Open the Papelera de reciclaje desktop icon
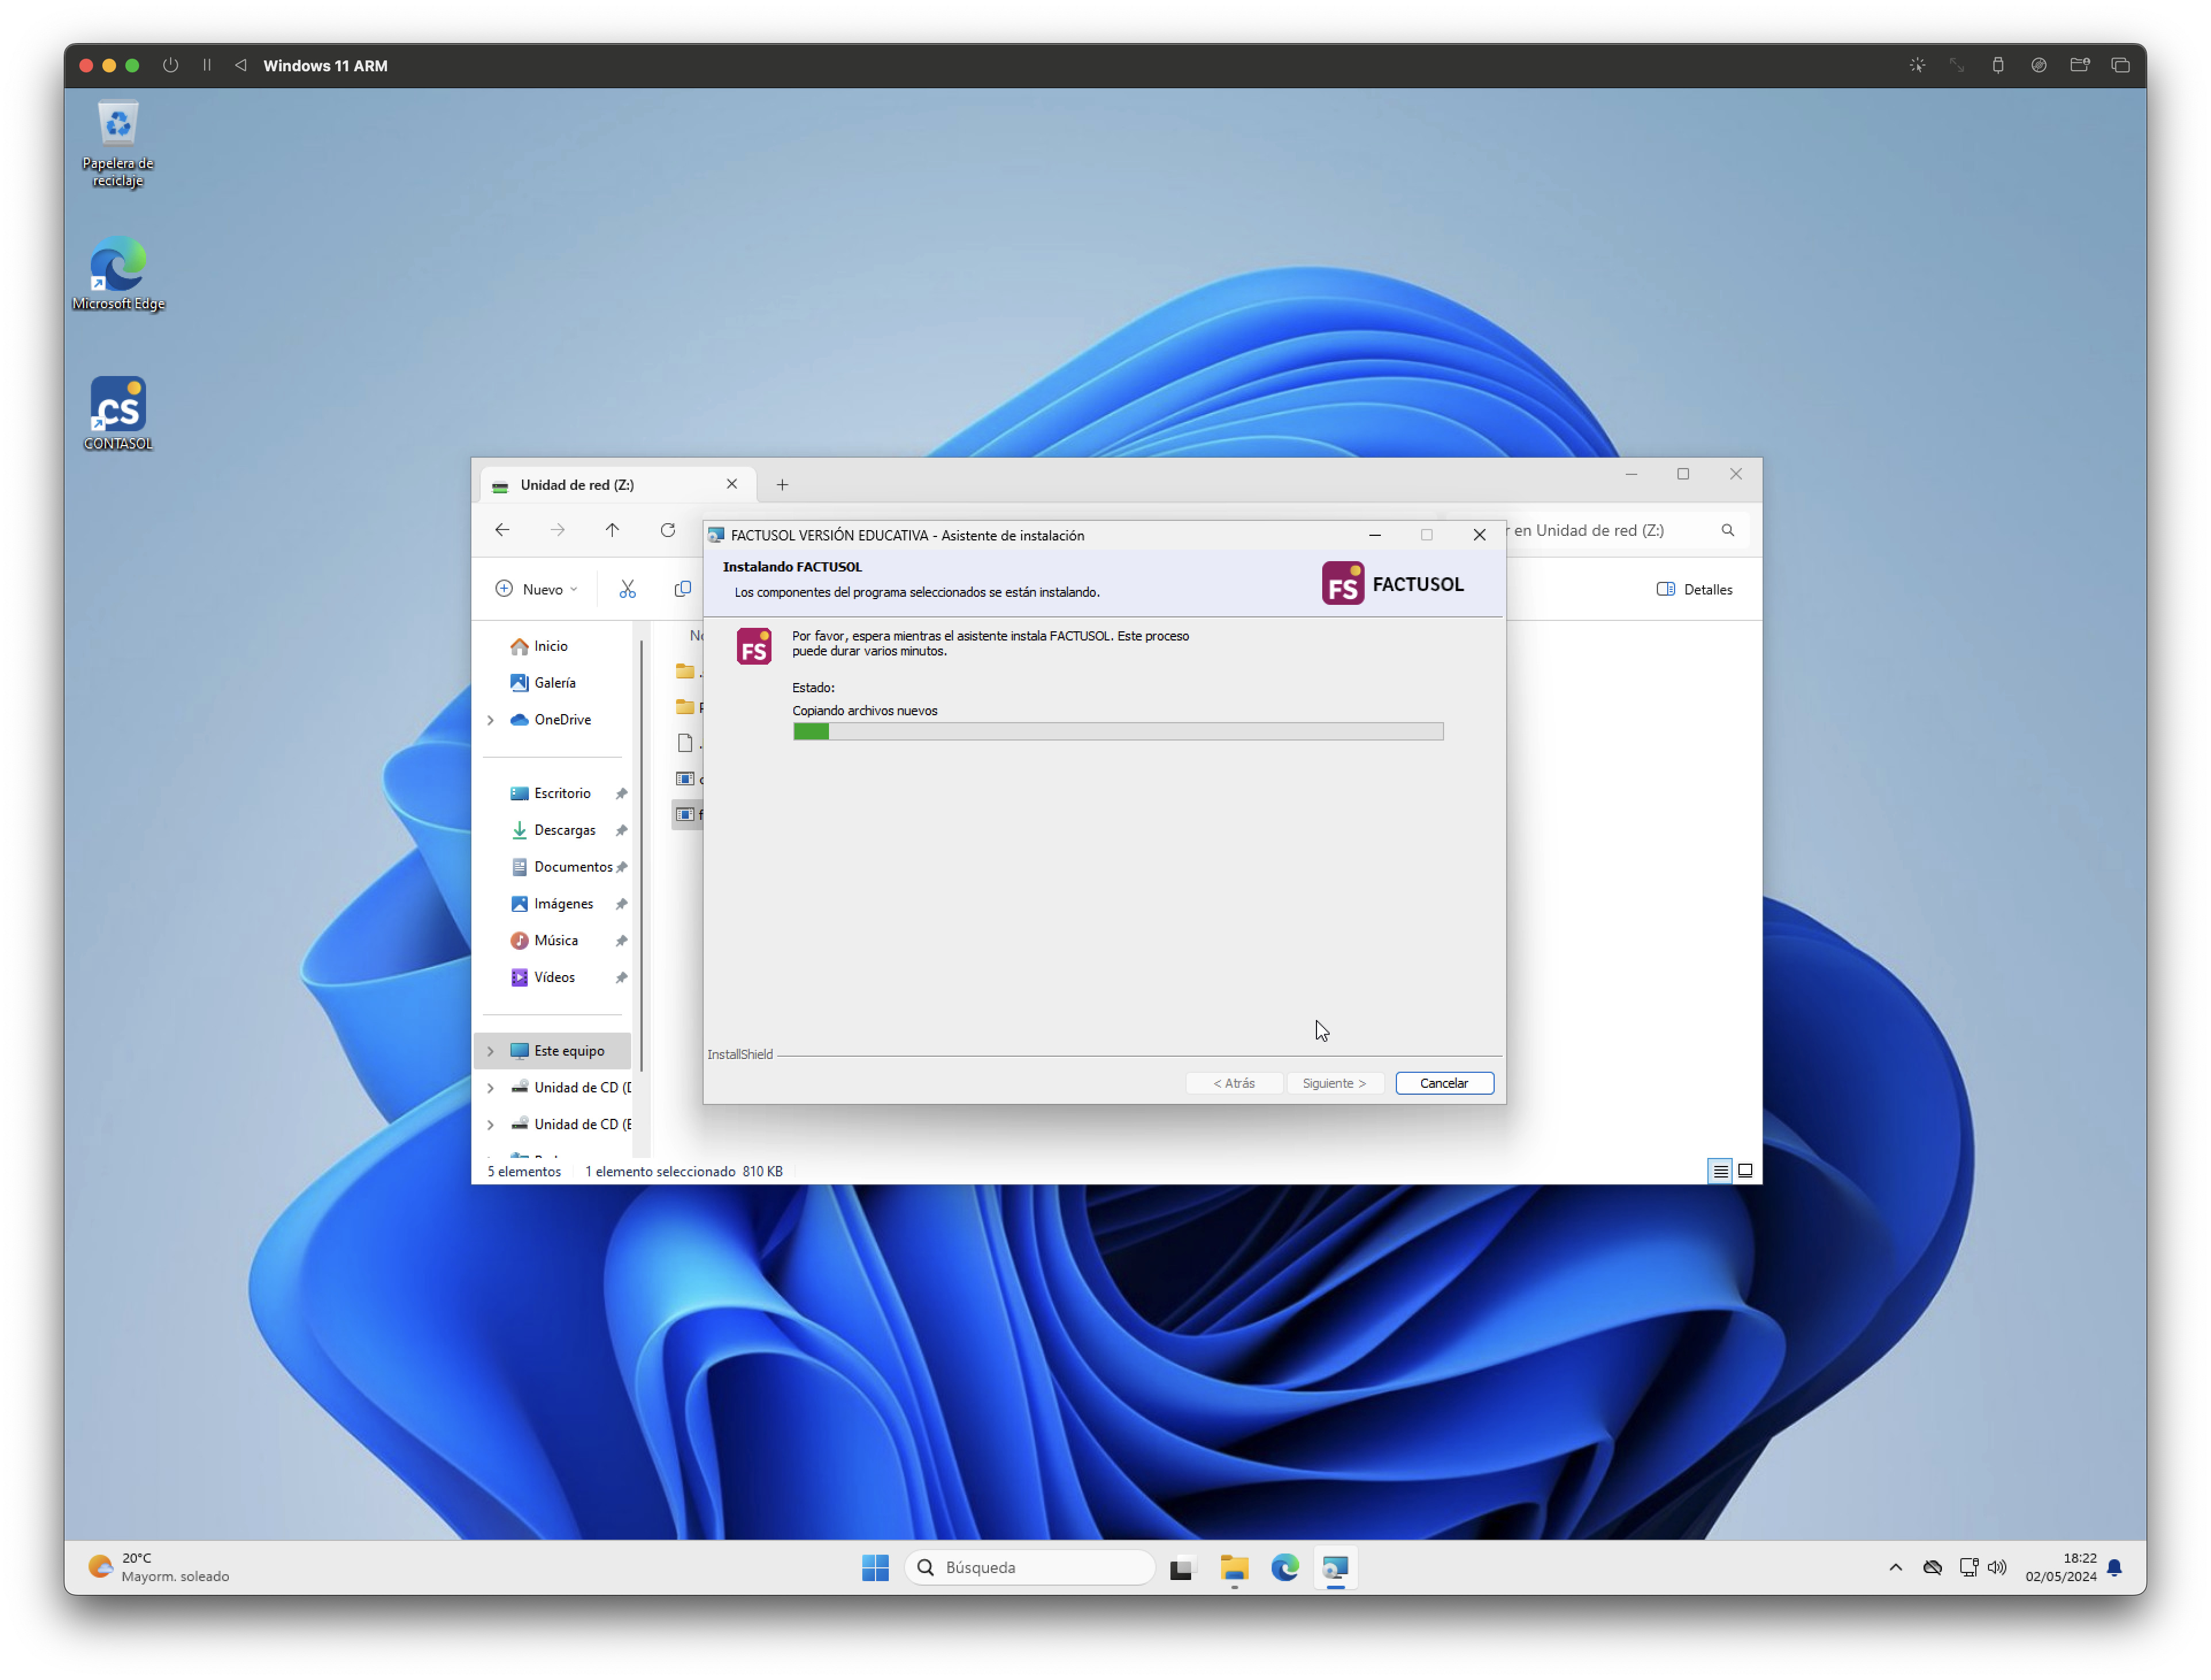The height and width of the screenshot is (1680, 2211). pyautogui.click(x=118, y=144)
